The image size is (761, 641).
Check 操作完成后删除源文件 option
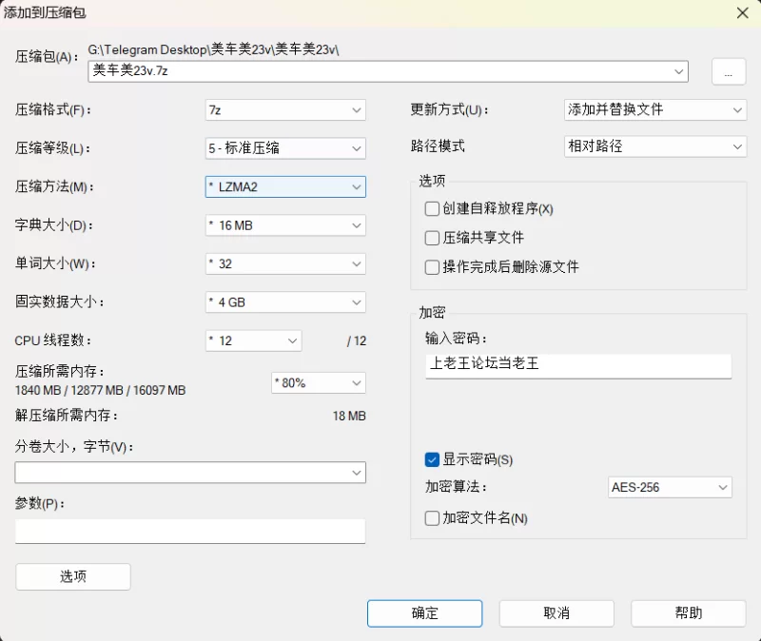click(x=432, y=267)
